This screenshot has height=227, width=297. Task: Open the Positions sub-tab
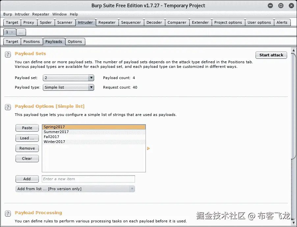point(32,42)
